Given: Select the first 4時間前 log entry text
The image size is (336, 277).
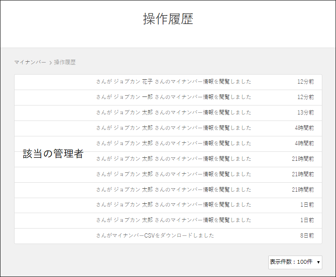Looking at the screenshot, I should pos(173,128).
